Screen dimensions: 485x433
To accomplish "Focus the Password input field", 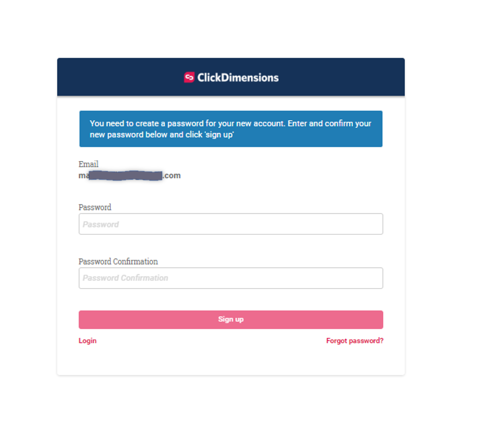I will pyautogui.click(x=231, y=224).
